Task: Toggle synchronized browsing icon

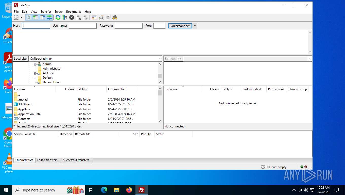Action: (x=108, y=18)
